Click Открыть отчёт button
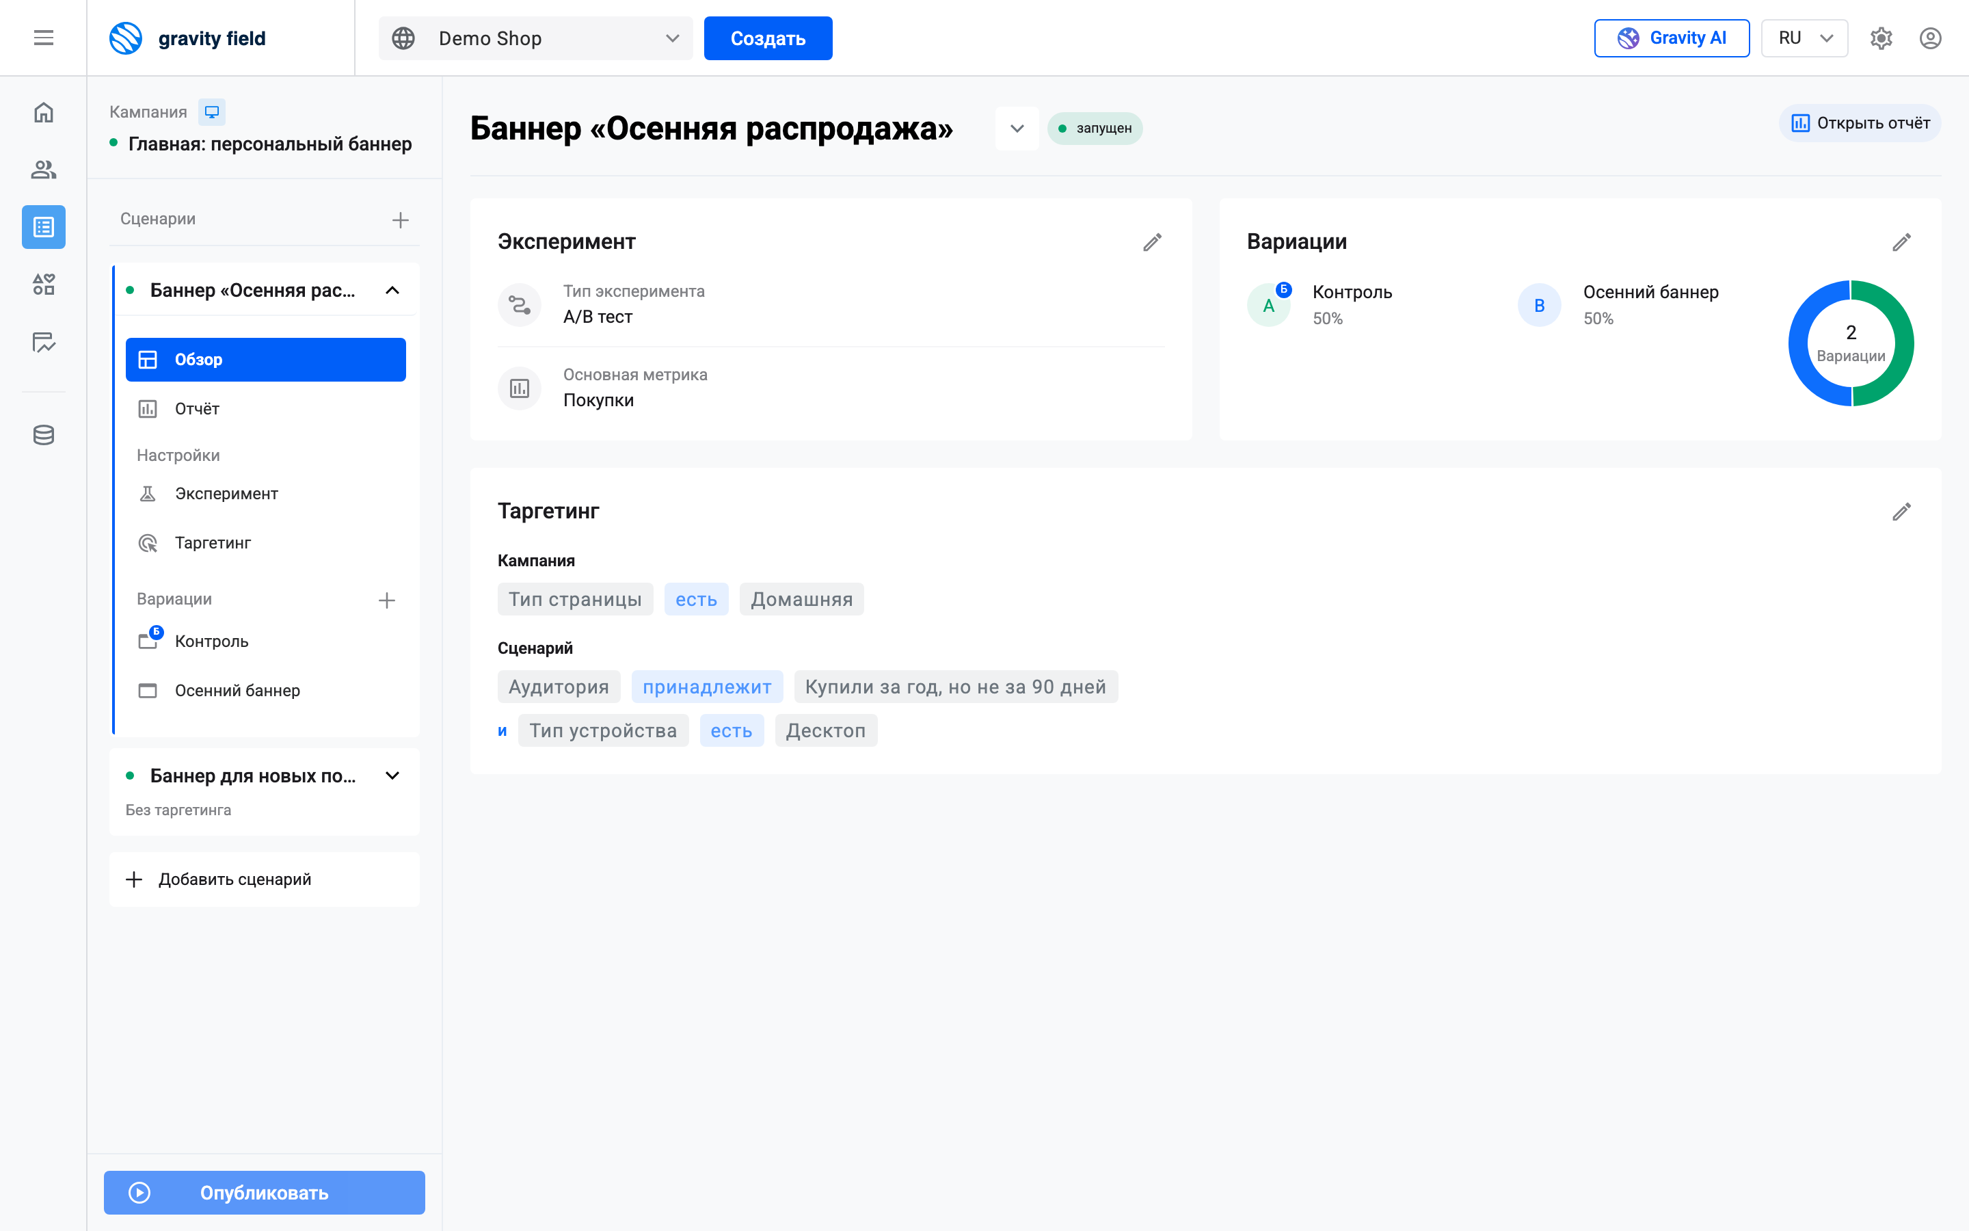Viewport: 1969px width, 1231px height. (1860, 123)
